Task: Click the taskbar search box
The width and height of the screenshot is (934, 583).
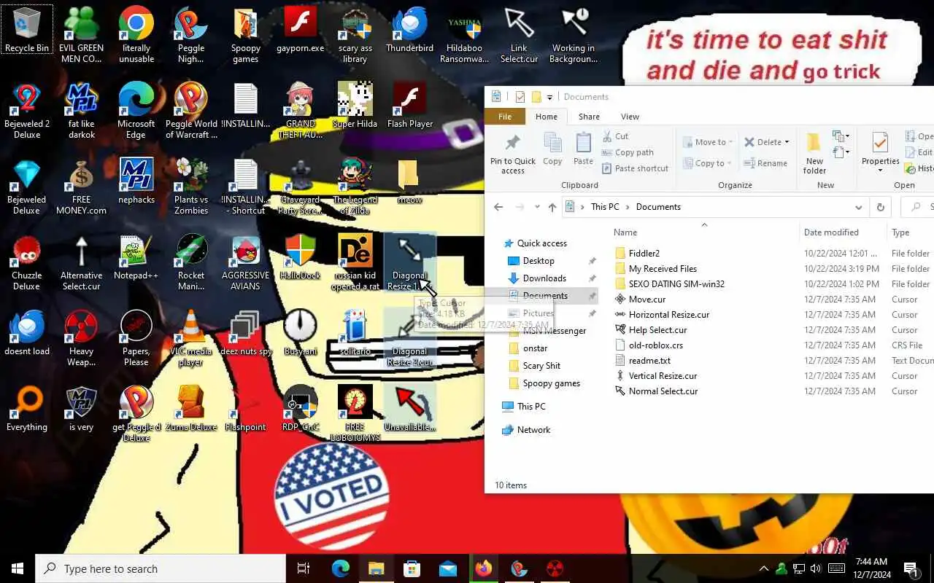Action: click(x=161, y=568)
